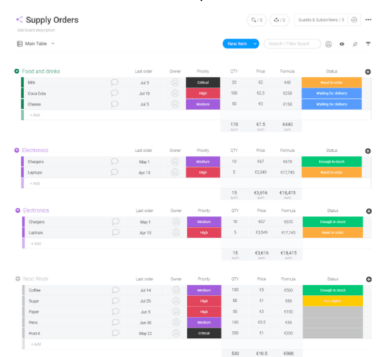This screenshot has height=357, width=388.
Task: Click the owner avatar for Milk
Action: pos(175,82)
